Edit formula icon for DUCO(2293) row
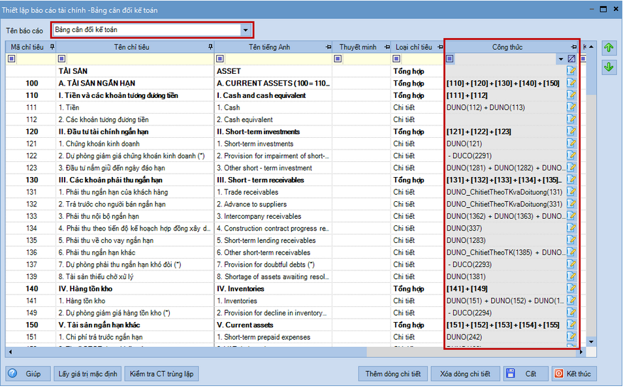Screen dimensions: 623x388 pyautogui.click(x=571, y=264)
